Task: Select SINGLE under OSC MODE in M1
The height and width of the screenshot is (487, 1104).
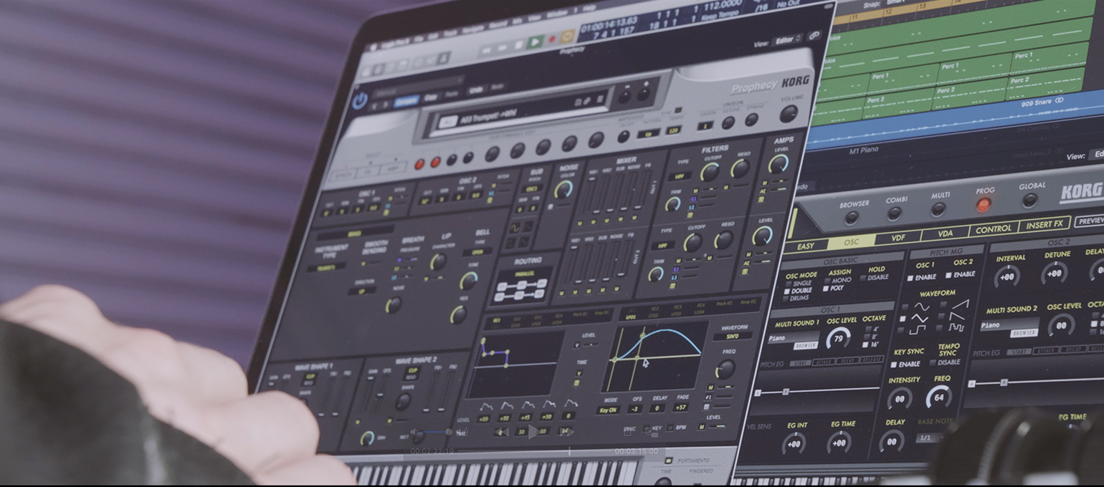Action: pos(799,284)
